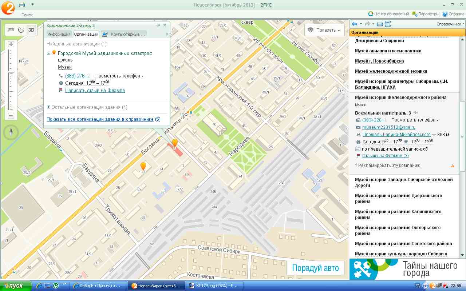Click the compass north indicator

click(11, 132)
